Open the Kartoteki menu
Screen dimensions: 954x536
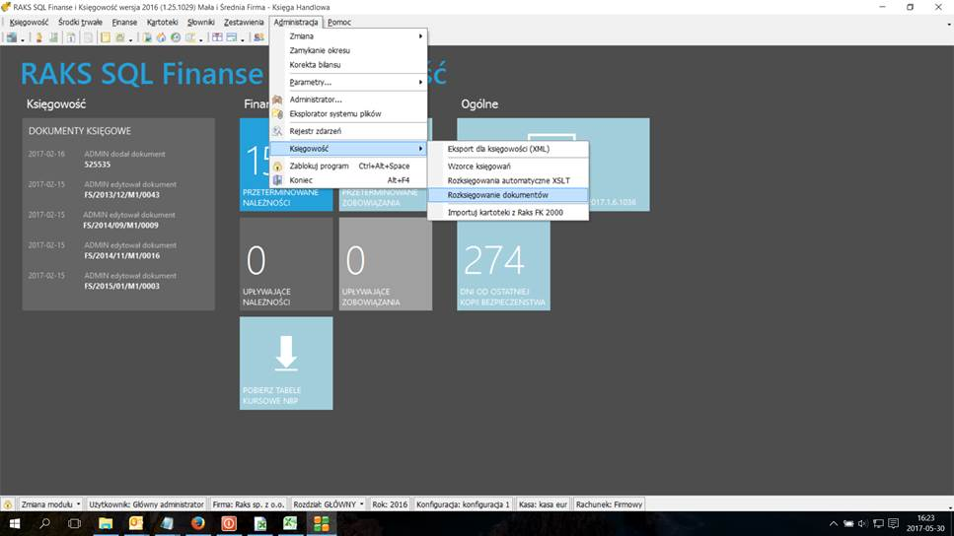(162, 22)
